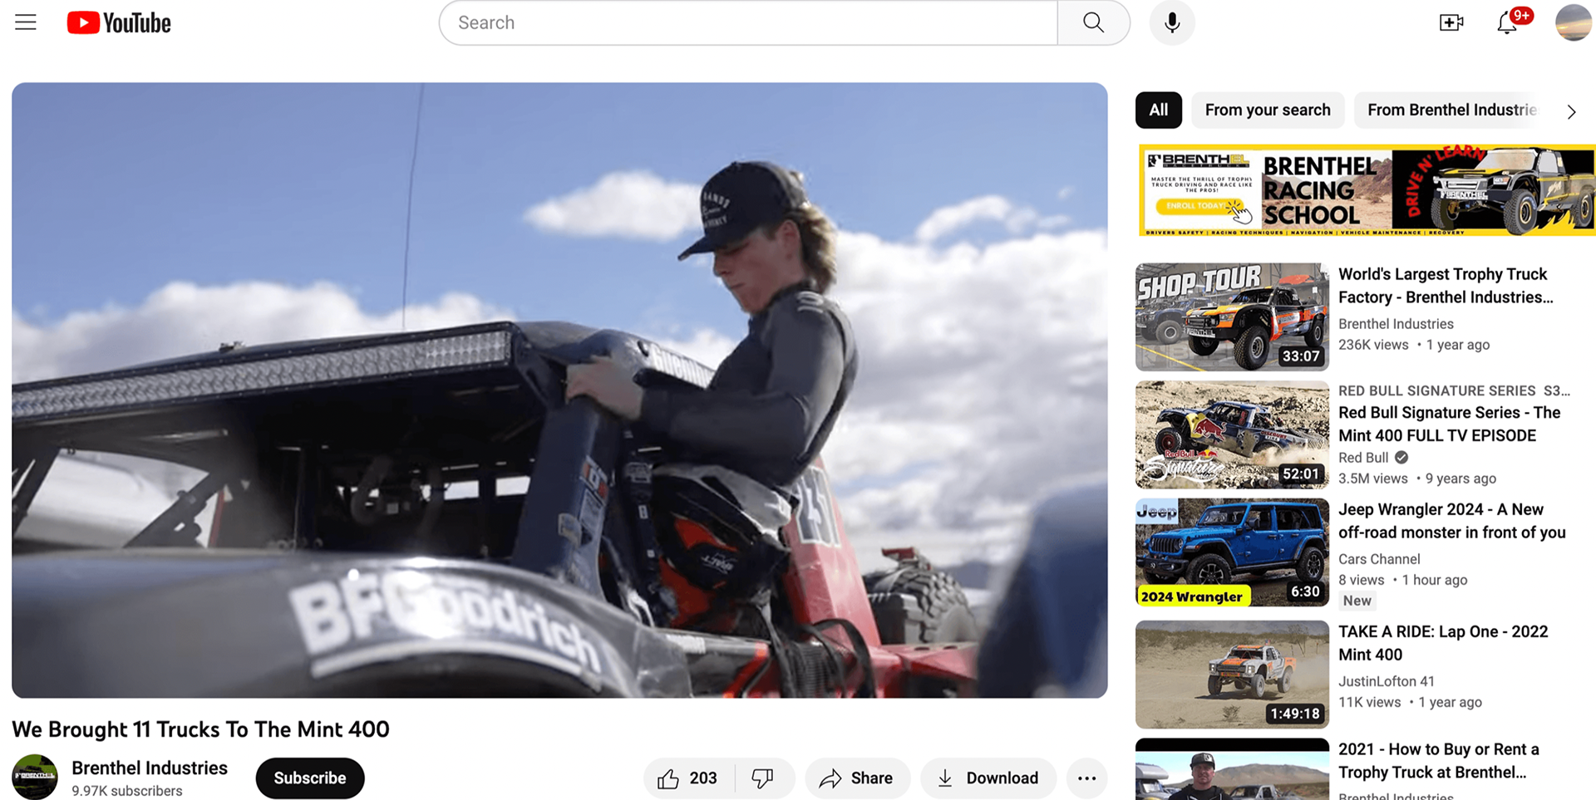This screenshot has width=1596, height=800.
Task: Open Jeep Wrangler 2024 video thumbnail
Action: (1232, 552)
